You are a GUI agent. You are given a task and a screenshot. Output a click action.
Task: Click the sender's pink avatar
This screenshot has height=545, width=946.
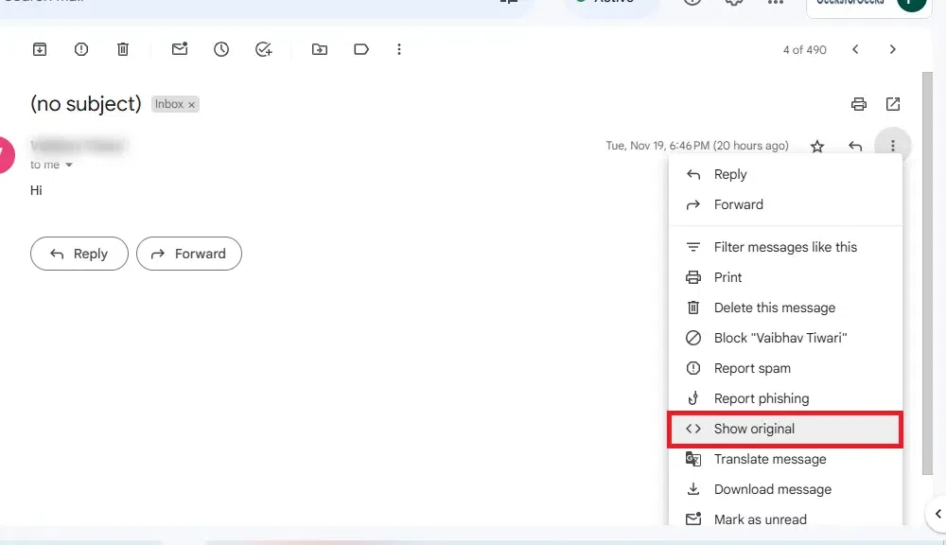6,155
